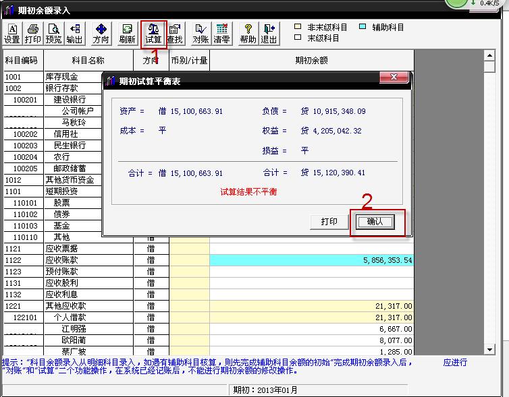509x397 pixels.
Task: Click the 资产 debit amount 15,100,663.91
Action: tap(196, 111)
